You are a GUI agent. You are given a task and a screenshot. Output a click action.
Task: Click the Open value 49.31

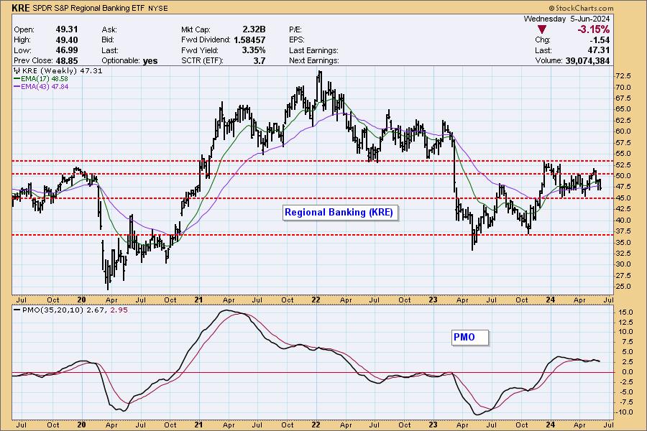pyautogui.click(x=67, y=29)
